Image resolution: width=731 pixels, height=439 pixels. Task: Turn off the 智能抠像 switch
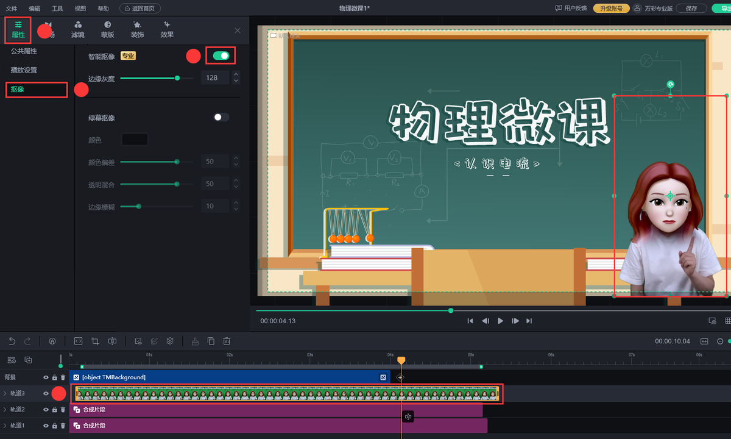coord(221,56)
